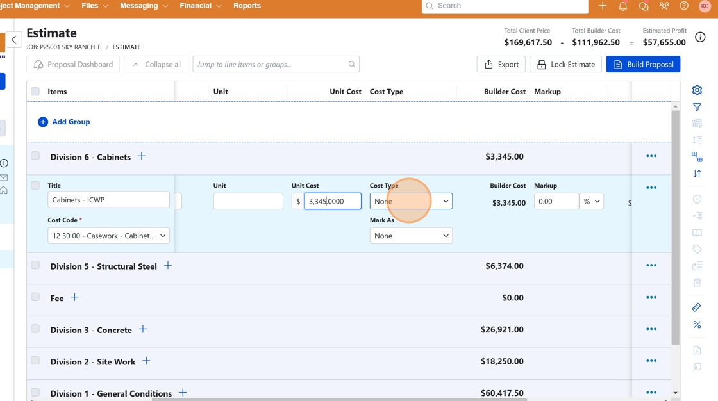Viewport: 718px width, 401px height.
Task: Open the Mark As dropdown
Action: [x=411, y=236]
